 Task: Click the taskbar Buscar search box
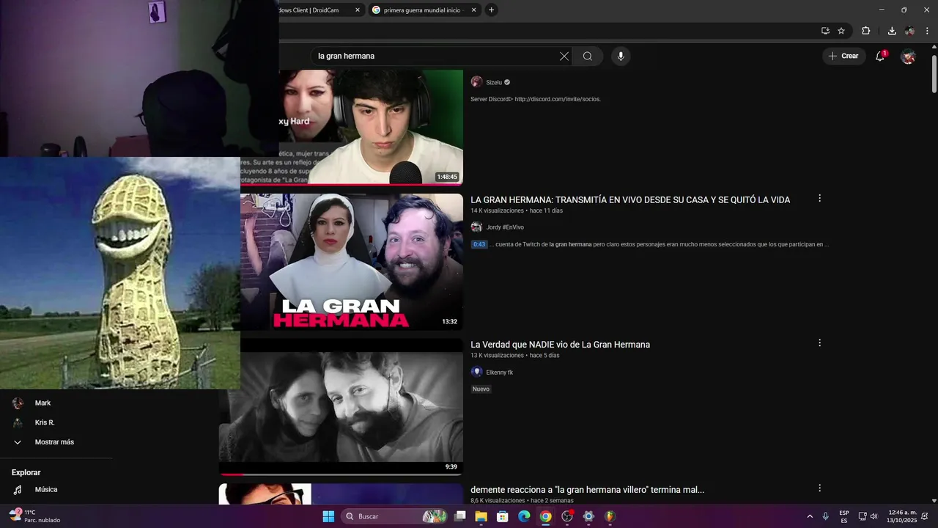(394, 516)
